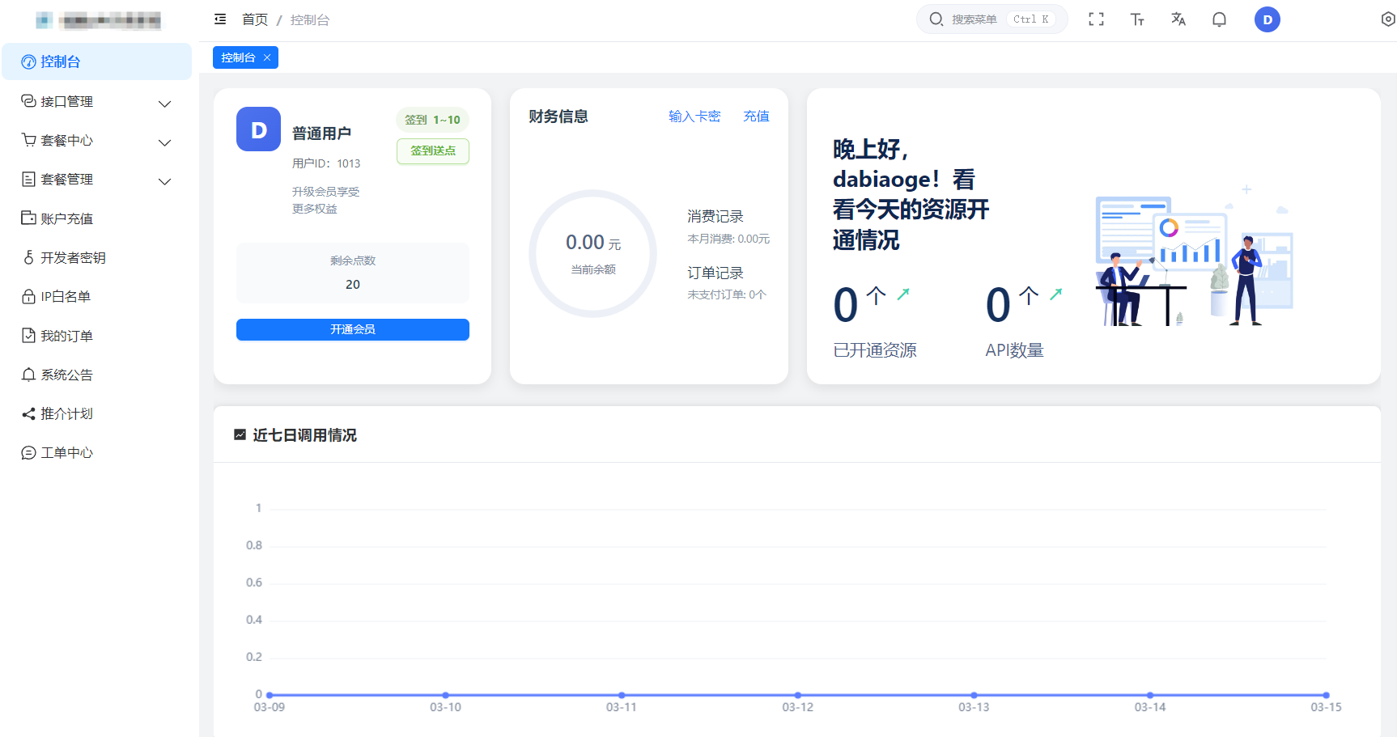
Task: Click the 开通会员 button
Action: 352,329
